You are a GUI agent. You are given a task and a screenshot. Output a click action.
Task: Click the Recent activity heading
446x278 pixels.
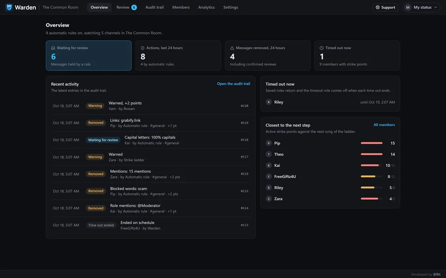click(65, 84)
